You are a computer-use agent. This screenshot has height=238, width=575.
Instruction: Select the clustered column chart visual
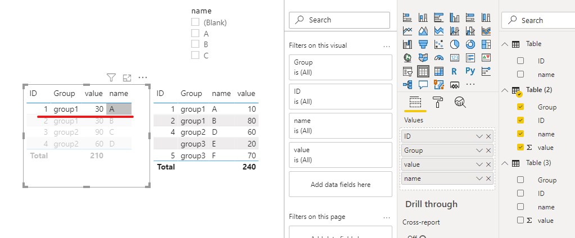455,17
